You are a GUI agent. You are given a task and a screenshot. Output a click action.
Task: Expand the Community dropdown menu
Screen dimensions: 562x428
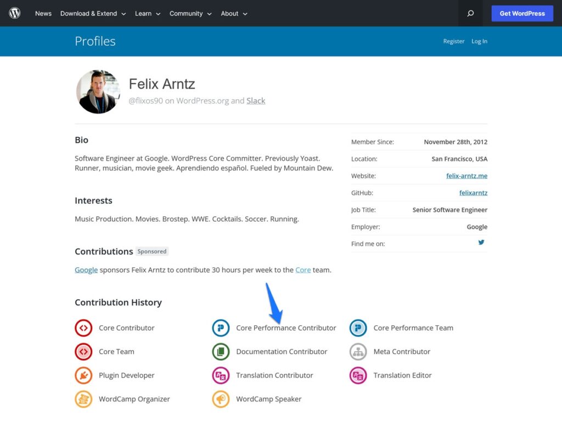(187, 13)
